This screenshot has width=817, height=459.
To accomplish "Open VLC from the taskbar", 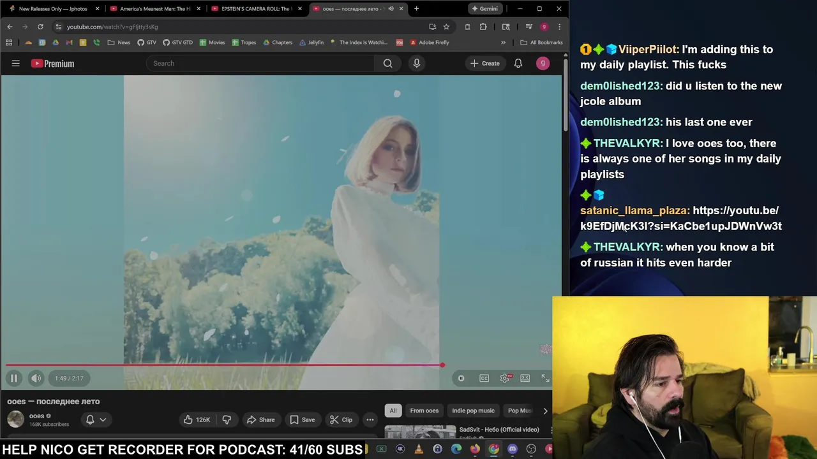I will (419, 449).
